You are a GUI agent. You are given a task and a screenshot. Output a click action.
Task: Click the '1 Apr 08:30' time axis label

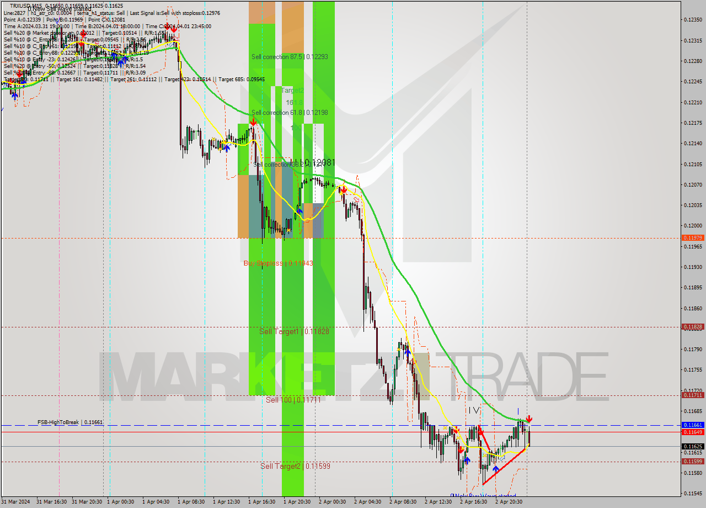(x=192, y=502)
